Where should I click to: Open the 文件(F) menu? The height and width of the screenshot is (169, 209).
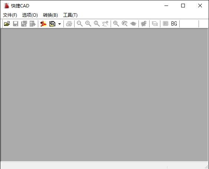pos(10,15)
